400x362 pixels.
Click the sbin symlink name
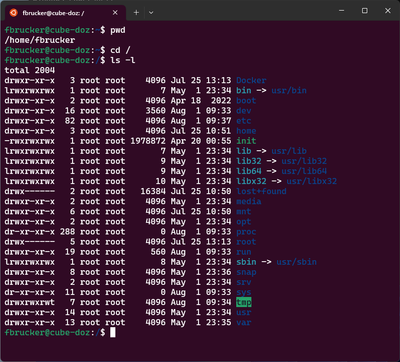pyautogui.click(x=246, y=262)
